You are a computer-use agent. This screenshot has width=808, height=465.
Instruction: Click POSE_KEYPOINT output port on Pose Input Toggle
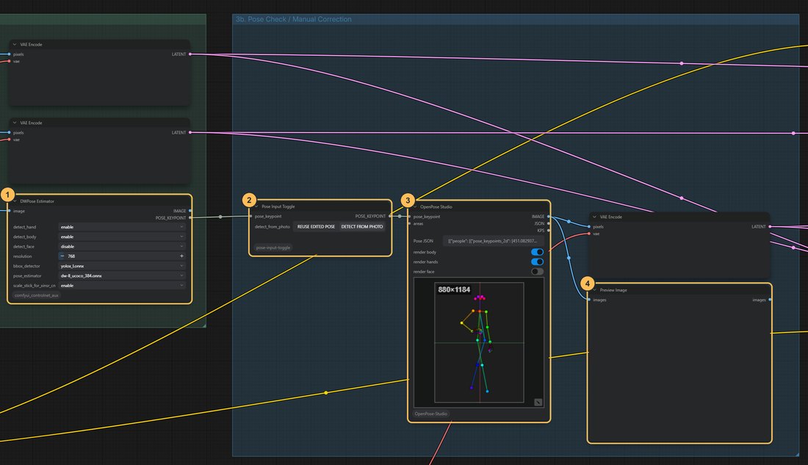(390, 217)
